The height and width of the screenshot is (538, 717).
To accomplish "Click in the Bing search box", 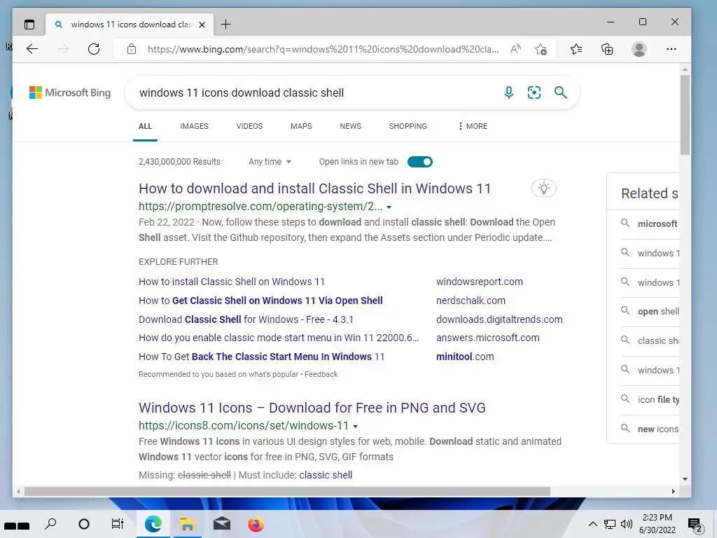I will click(x=316, y=92).
